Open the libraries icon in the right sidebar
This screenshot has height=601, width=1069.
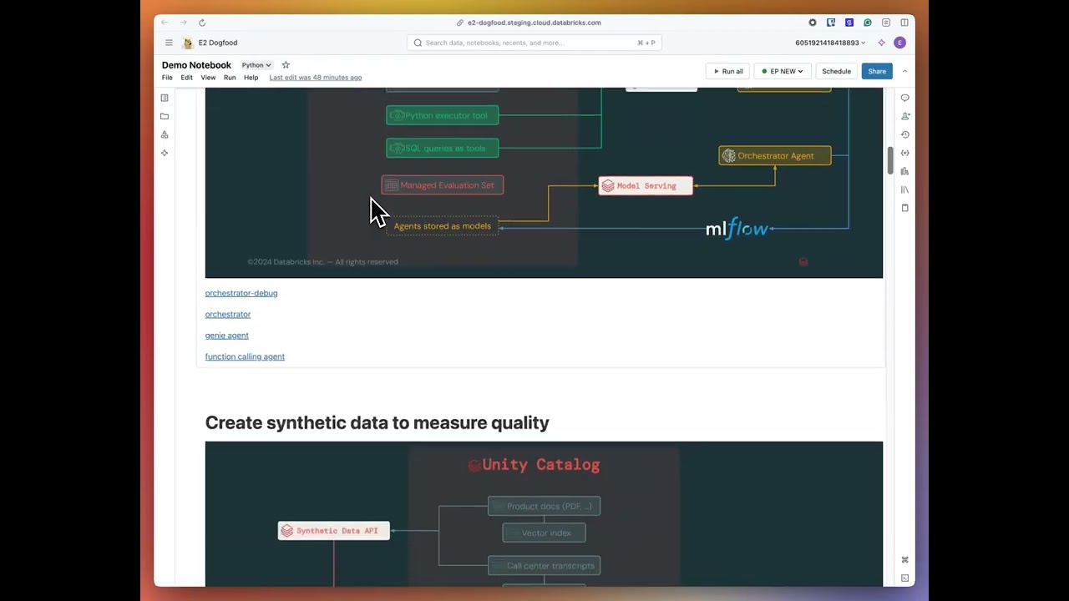click(x=904, y=189)
